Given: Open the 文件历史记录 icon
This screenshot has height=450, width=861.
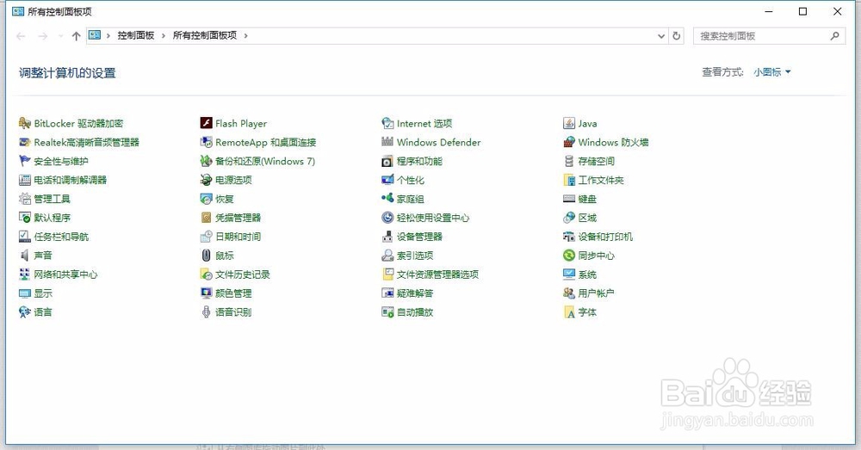Looking at the screenshot, I should pos(206,274).
